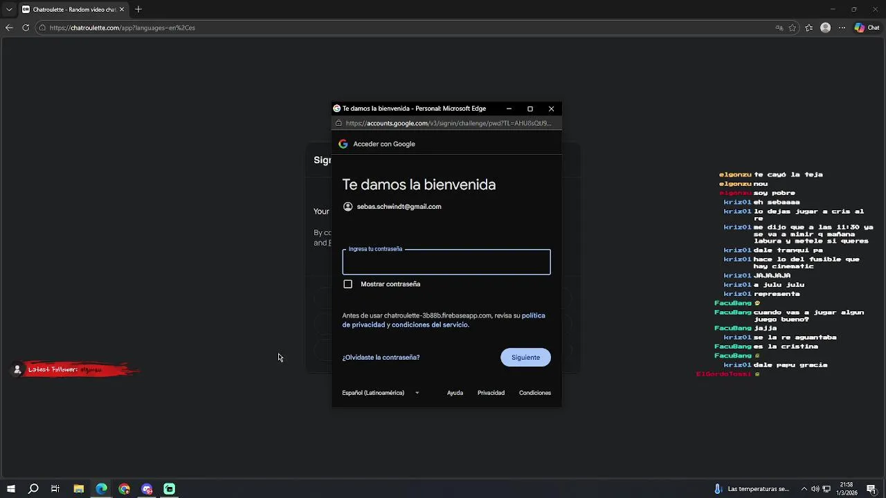Add this page to favorites star
Image resolution: width=886 pixels, height=498 pixels.
(793, 28)
